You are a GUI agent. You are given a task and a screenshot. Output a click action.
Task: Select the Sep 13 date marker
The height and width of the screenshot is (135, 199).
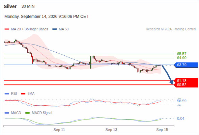(111, 130)
